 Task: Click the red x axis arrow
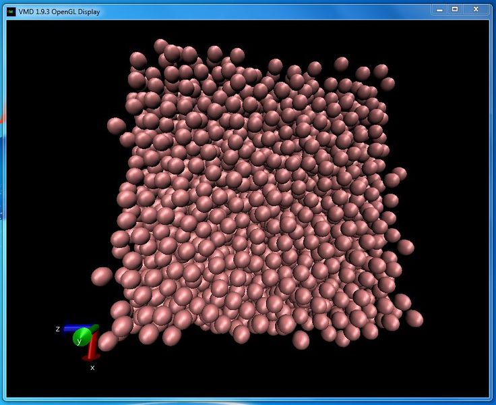coord(92,346)
